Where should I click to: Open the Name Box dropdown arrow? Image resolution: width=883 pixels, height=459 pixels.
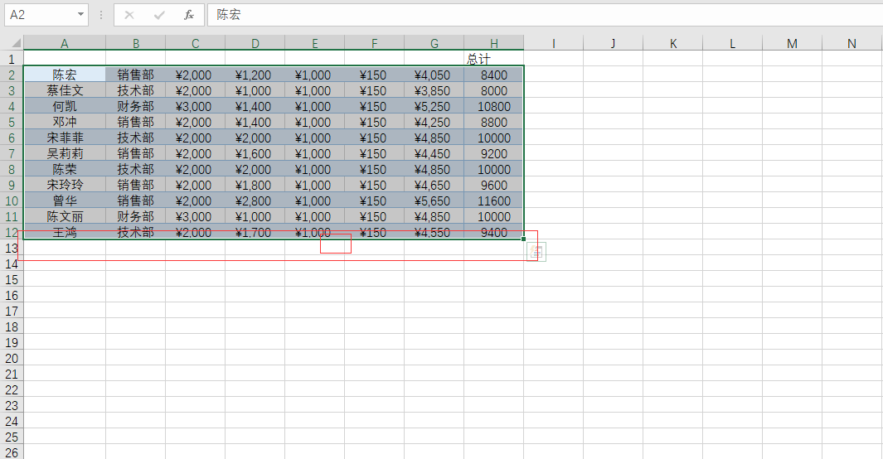pos(80,15)
